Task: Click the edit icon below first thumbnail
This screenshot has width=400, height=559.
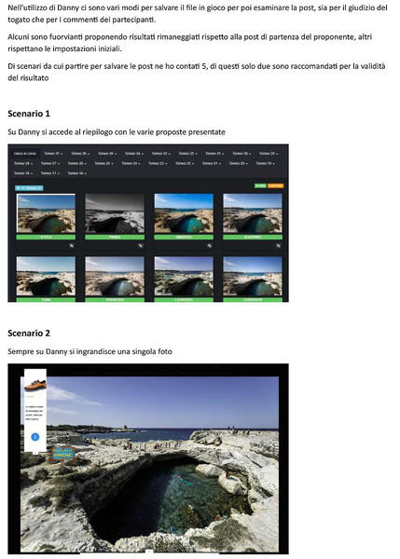Action: (72, 246)
